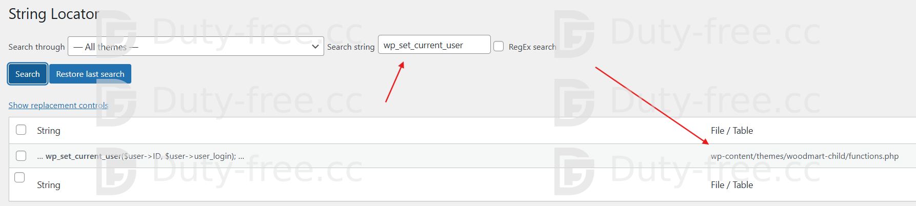Click the 'Search string' label

351,47
